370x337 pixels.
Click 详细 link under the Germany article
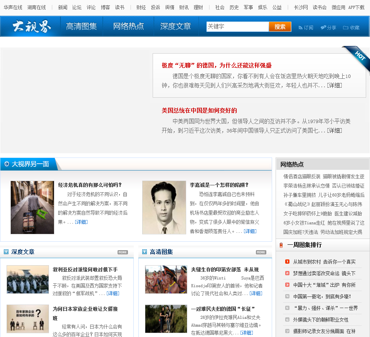pyautogui.click(x=335, y=85)
